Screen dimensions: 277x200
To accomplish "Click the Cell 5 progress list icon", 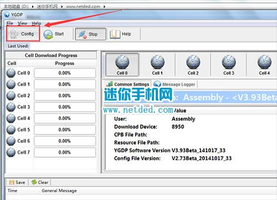I will click(11, 129).
